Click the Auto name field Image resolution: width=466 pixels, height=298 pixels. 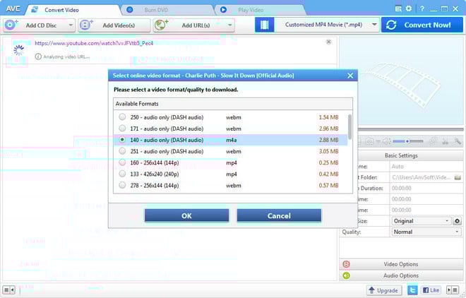point(426,167)
